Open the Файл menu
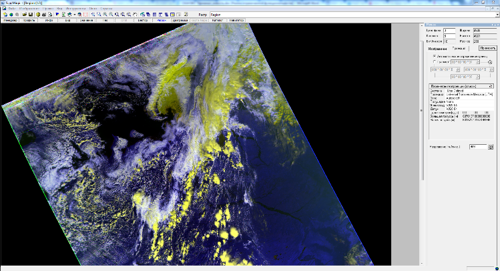 coord(12,9)
